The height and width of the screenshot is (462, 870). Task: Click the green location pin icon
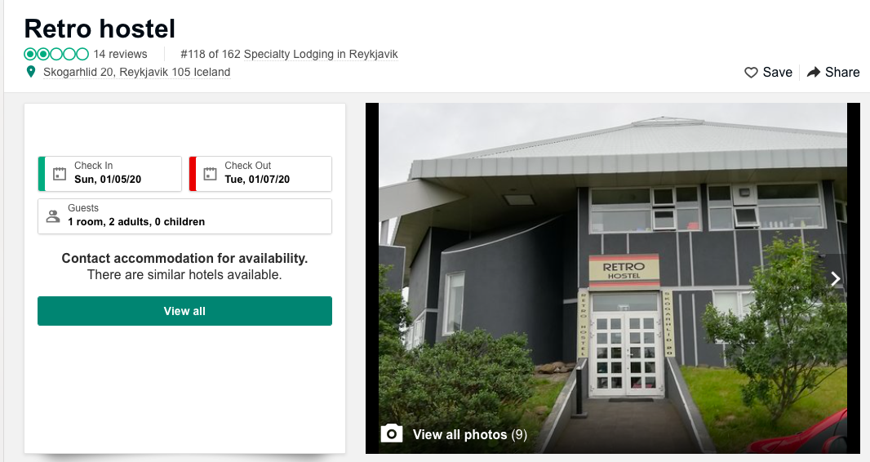click(31, 72)
